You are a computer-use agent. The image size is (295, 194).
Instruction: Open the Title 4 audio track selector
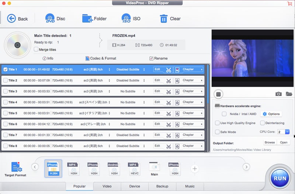coord(109,102)
